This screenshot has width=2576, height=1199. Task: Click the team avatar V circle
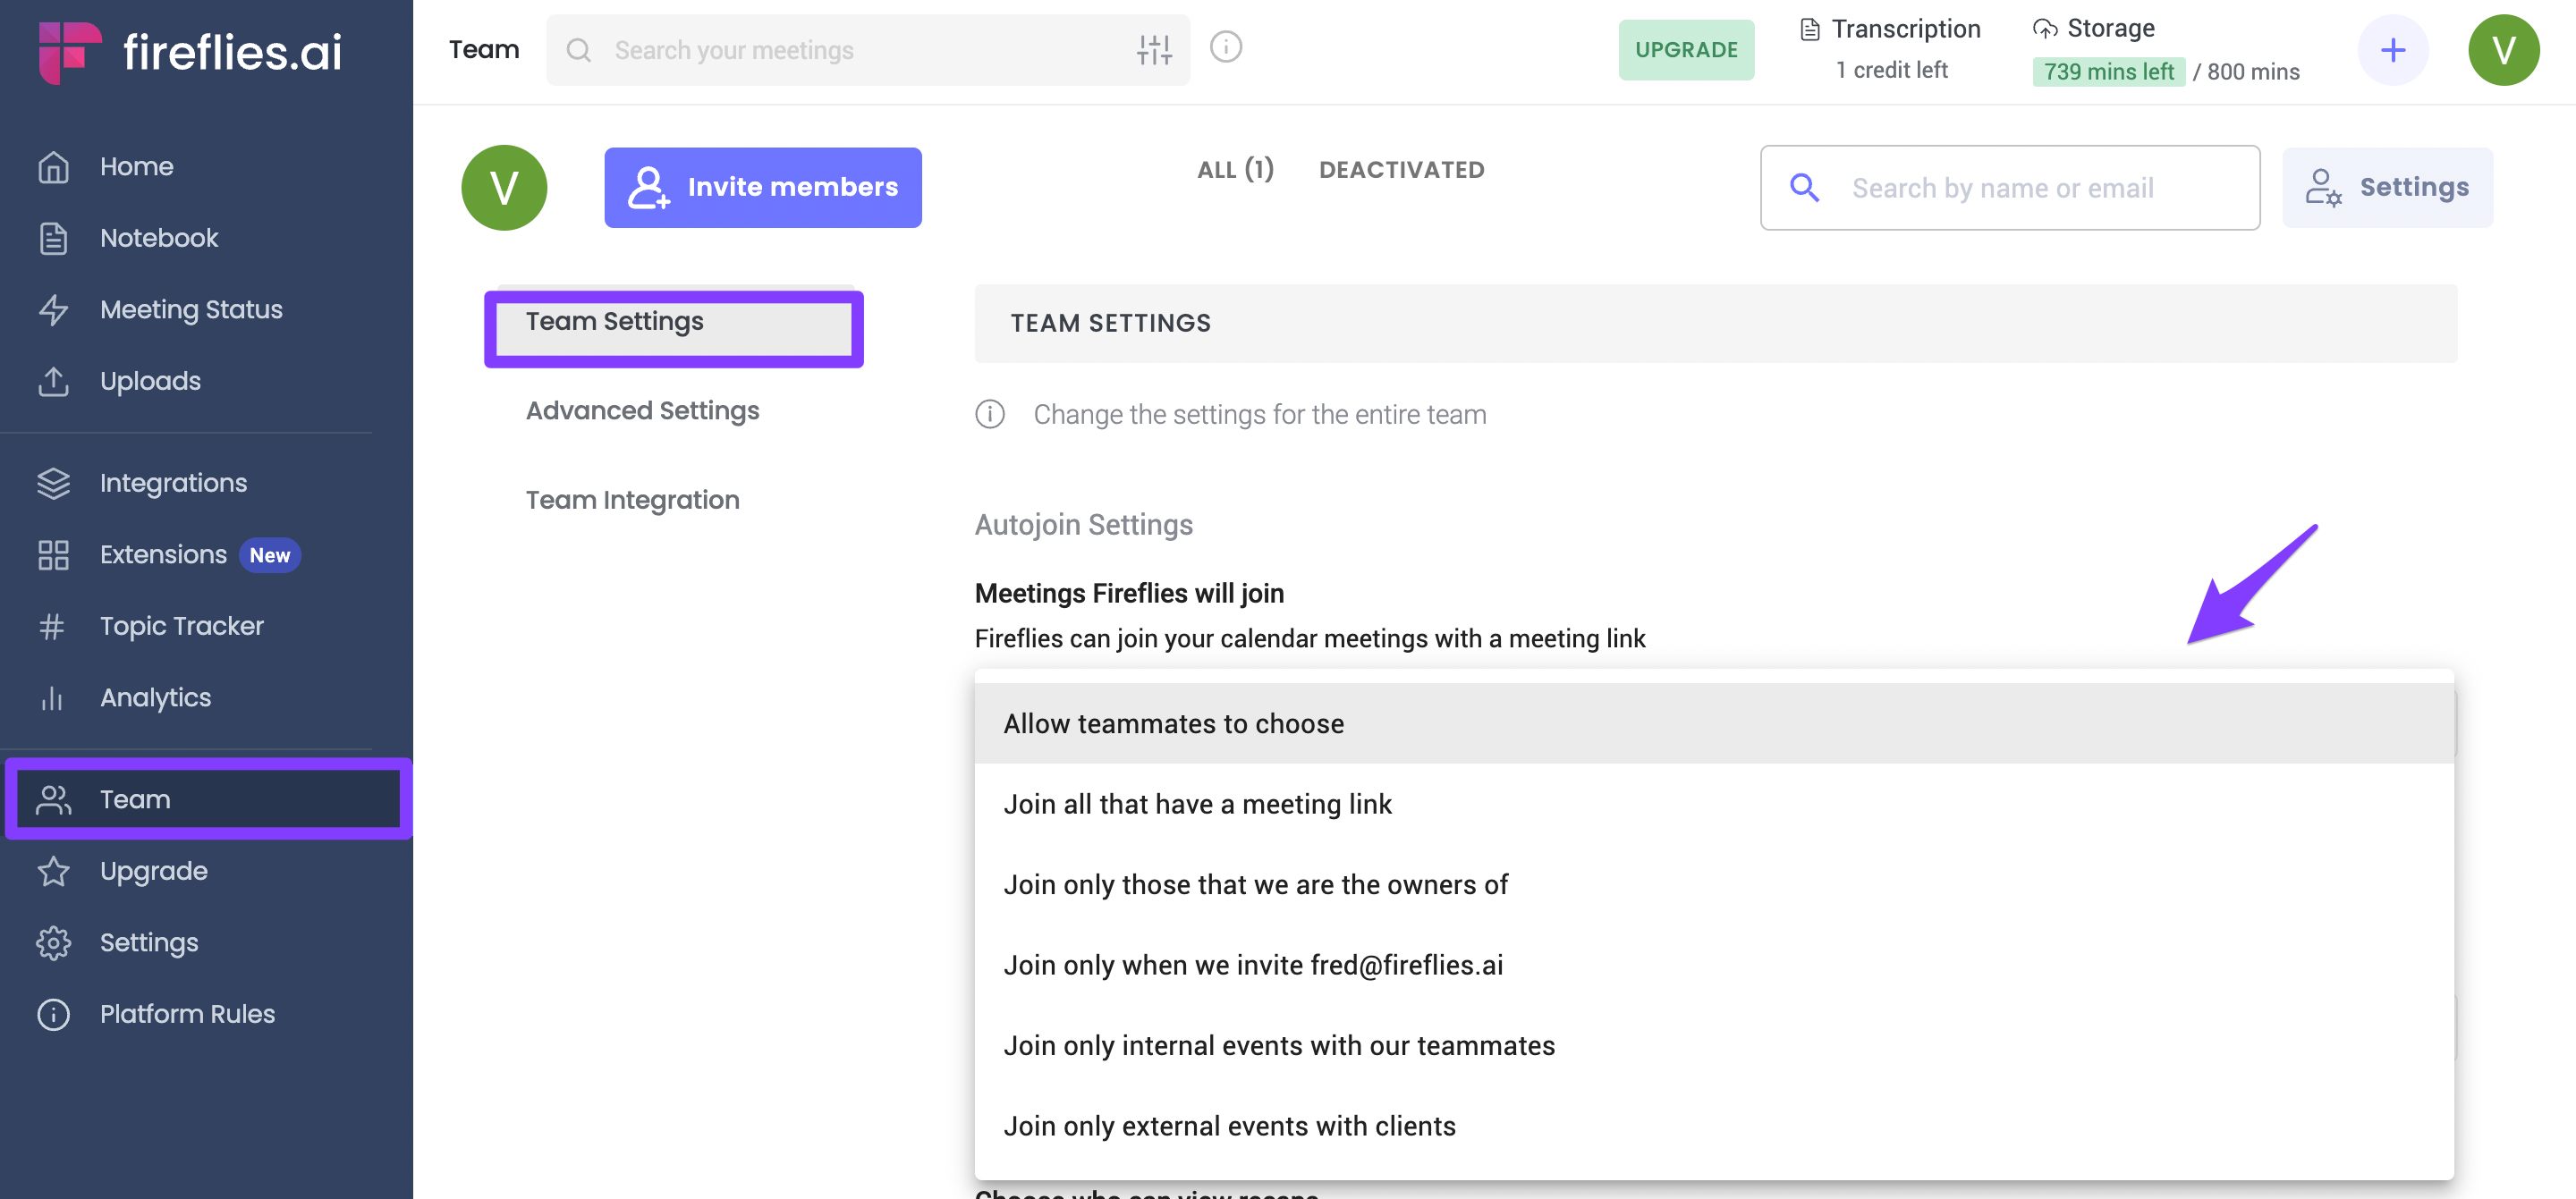click(504, 188)
